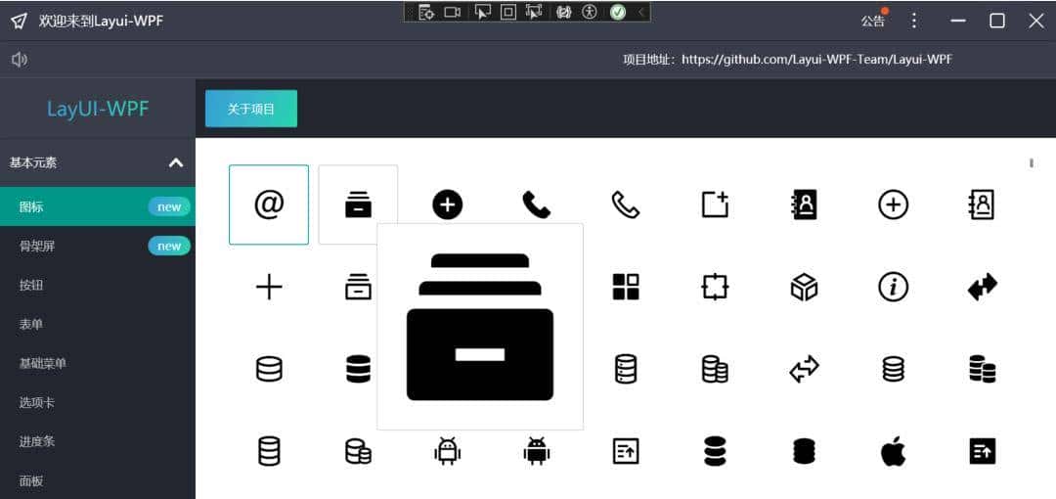Click the 关于项目 button
Viewport: 1056px width, 499px height.
tap(251, 109)
